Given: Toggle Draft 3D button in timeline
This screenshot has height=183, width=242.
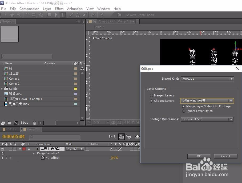Looking at the screenshot, I should click(x=128, y=137).
